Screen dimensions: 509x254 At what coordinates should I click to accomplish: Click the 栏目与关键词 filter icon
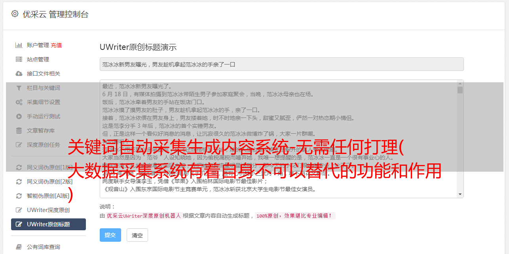(19, 88)
